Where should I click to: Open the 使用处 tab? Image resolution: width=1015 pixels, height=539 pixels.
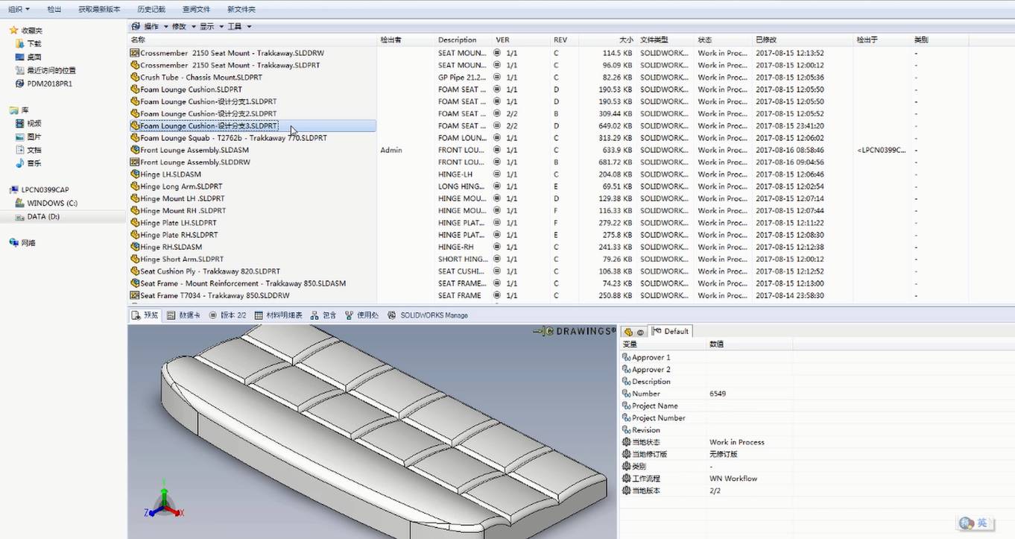(362, 315)
